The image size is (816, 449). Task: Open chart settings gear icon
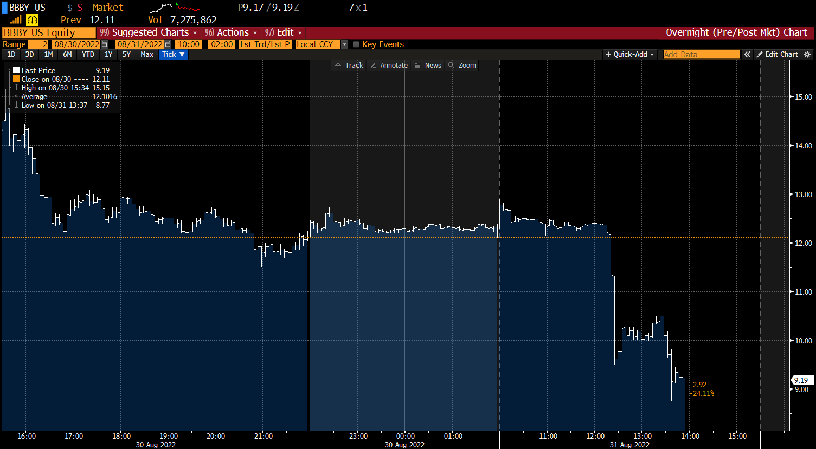[807, 54]
